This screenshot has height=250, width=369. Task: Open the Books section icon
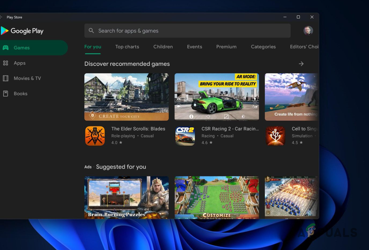tap(6, 93)
